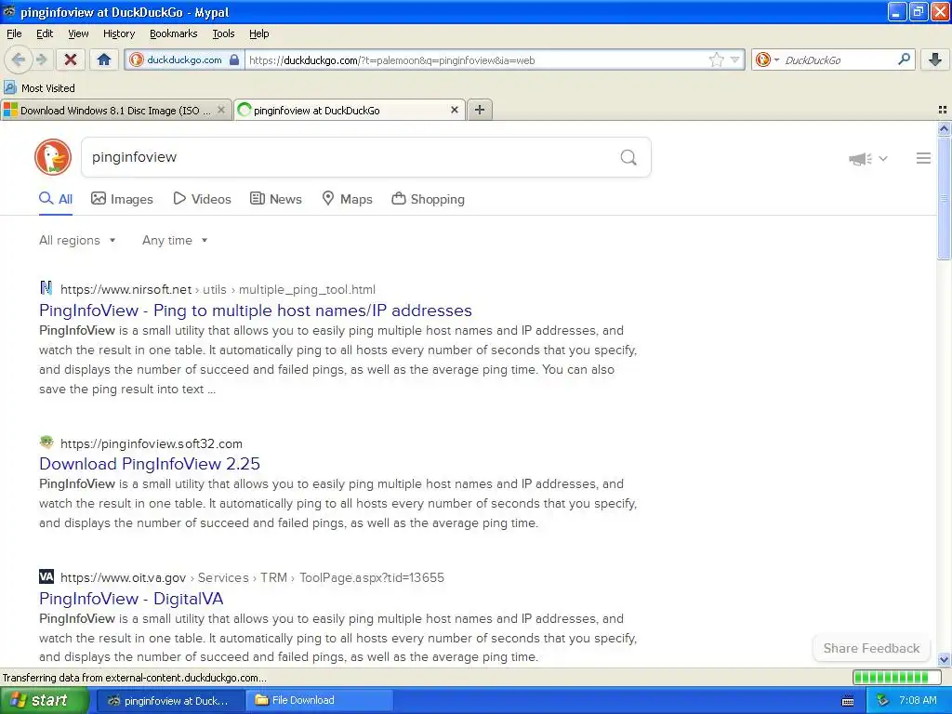Open the File menu
The image size is (952, 714).
pyautogui.click(x=14, y=33)
